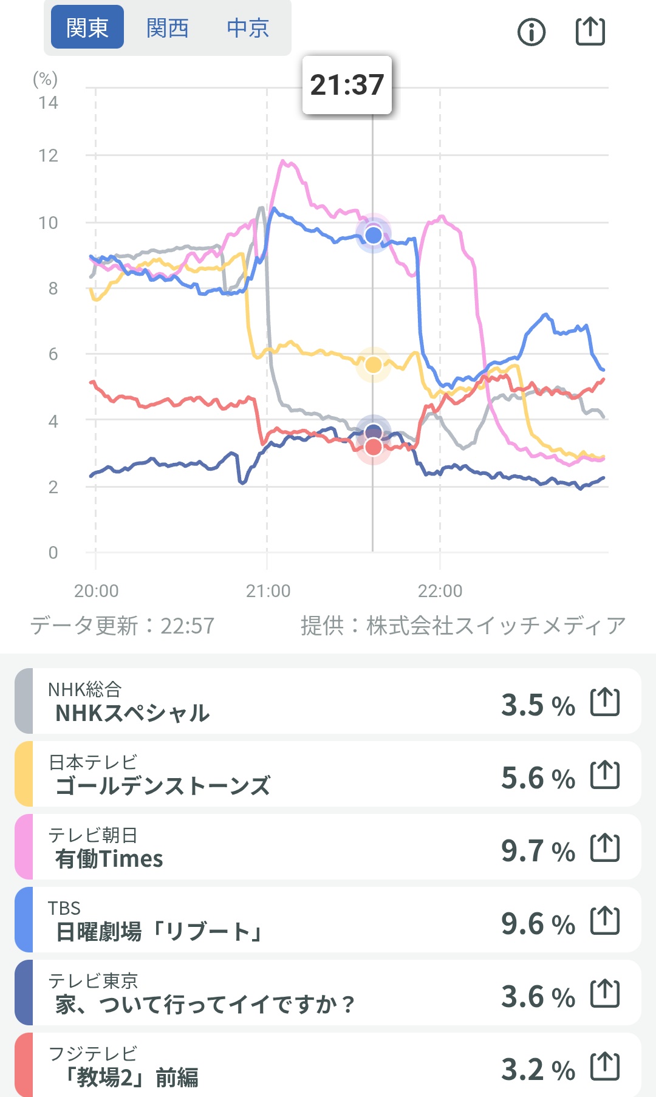This screenshot has width=656, height=1097.
Task: Switch to the 関西 region tab
Action: click(168, 27)
